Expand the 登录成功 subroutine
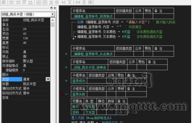The height and width of the screenshot is (123, 192). point(66,81)
